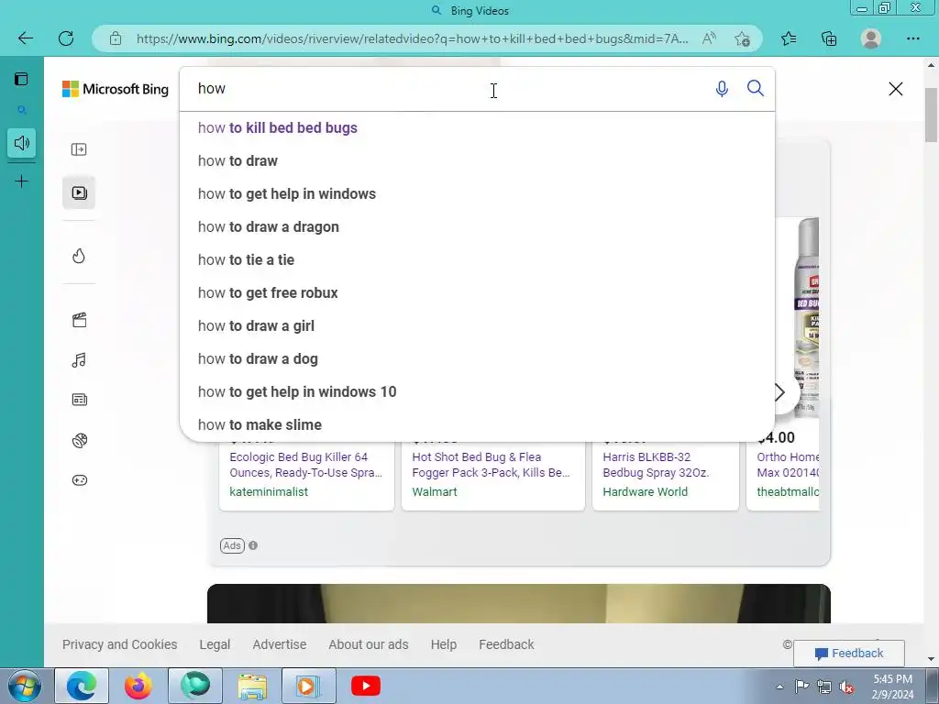The height and width of the screenshot is (704, 939).
Task: Open the Ecologic Bed Bug Killer product link
Action: pyautogui.click(x=305, y=465)
